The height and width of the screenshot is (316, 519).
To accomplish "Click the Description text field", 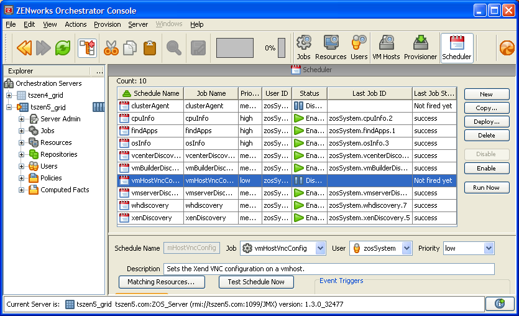I will coord(329,269).
